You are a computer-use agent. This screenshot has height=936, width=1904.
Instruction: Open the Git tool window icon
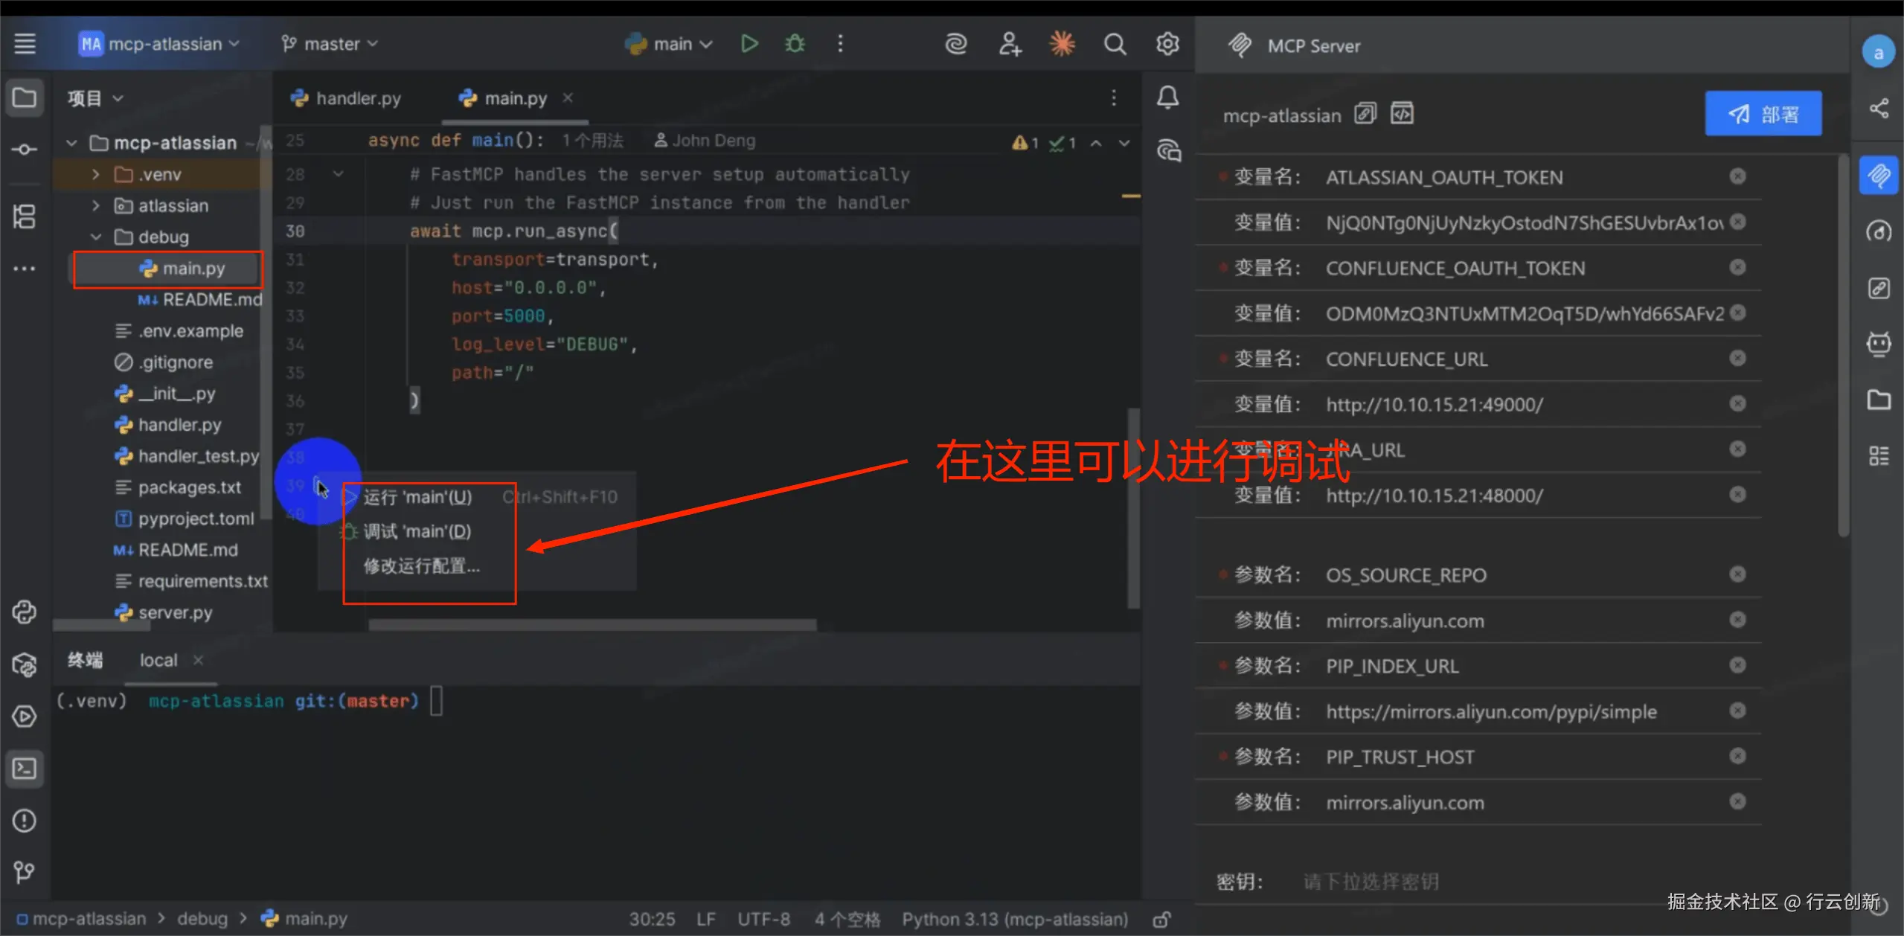pyautogui.click(x=25, y=871)
